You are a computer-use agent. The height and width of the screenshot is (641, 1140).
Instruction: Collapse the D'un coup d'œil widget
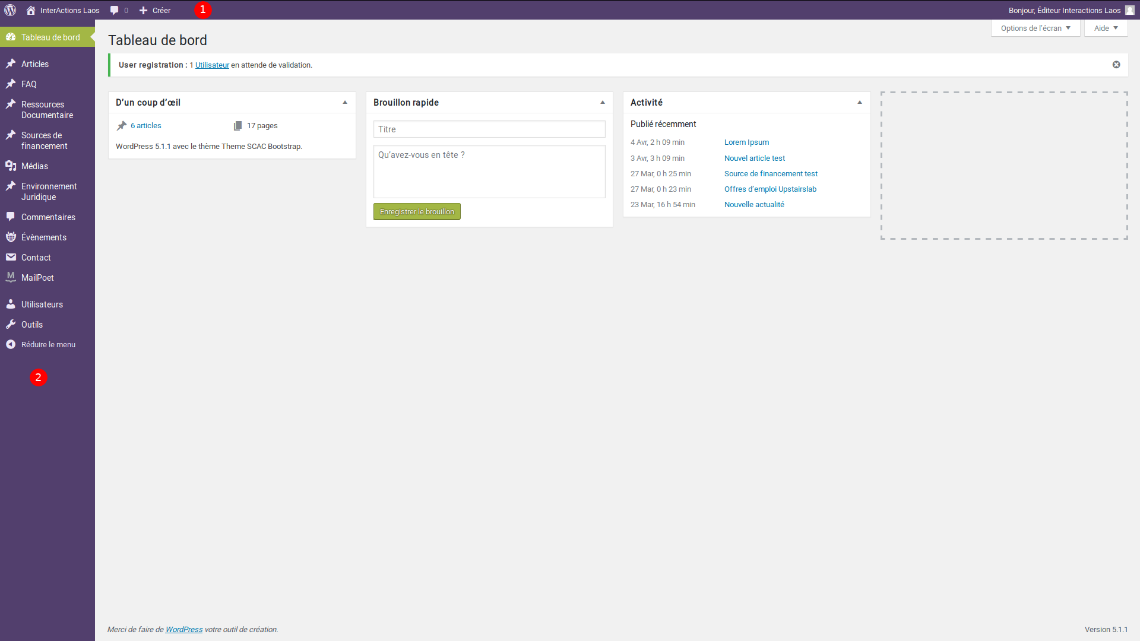click(345, 103)
